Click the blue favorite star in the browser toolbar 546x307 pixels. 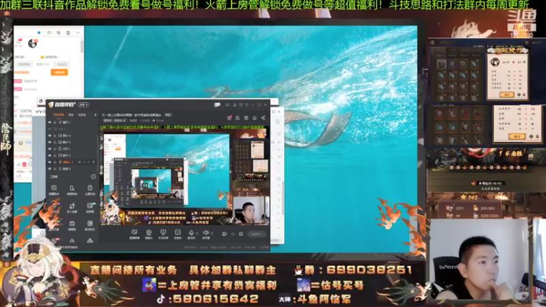point(39,33)
